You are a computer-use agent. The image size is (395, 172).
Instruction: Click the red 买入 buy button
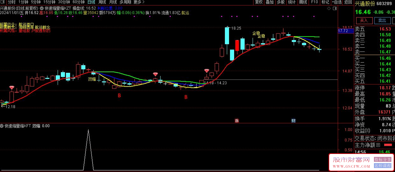364,20
